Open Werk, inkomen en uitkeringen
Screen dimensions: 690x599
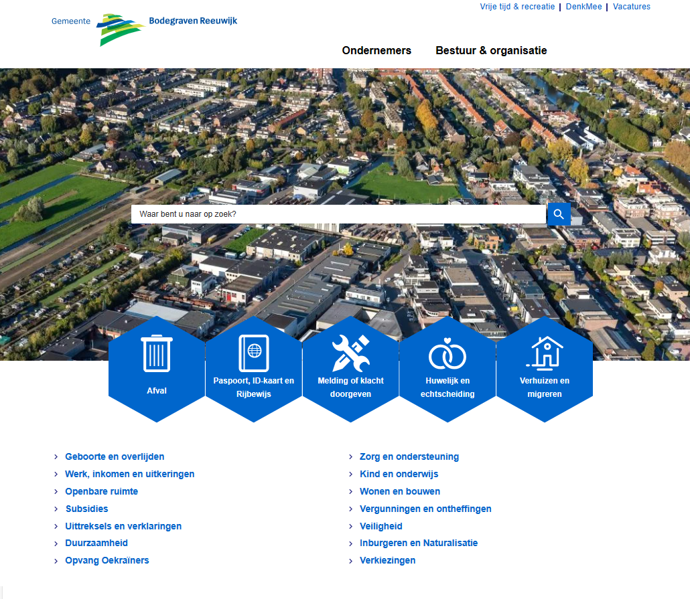130,474
